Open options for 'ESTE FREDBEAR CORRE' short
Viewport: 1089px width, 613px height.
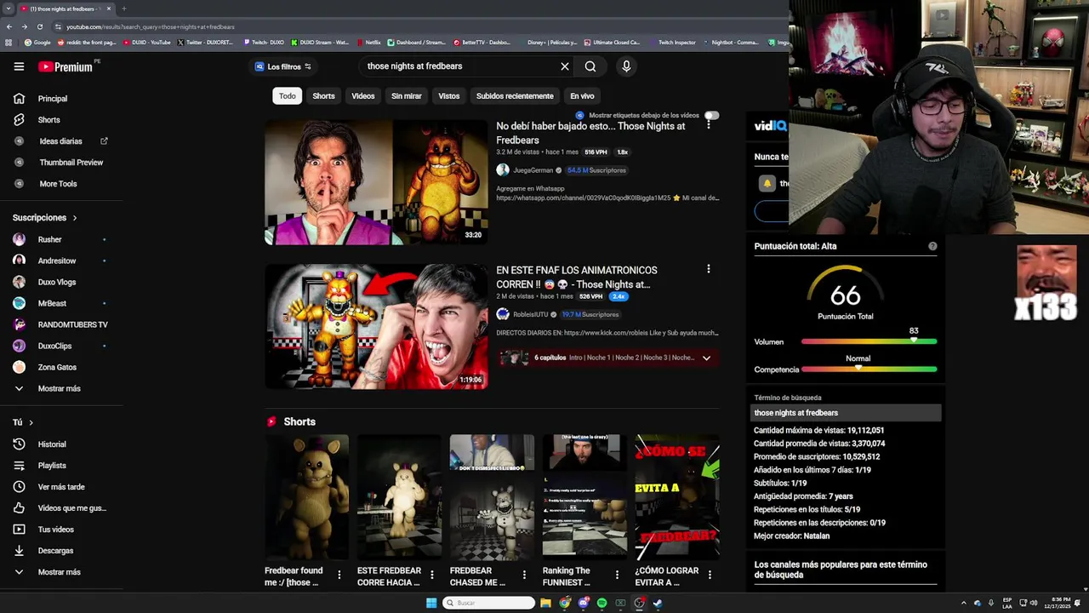[431, 575]
